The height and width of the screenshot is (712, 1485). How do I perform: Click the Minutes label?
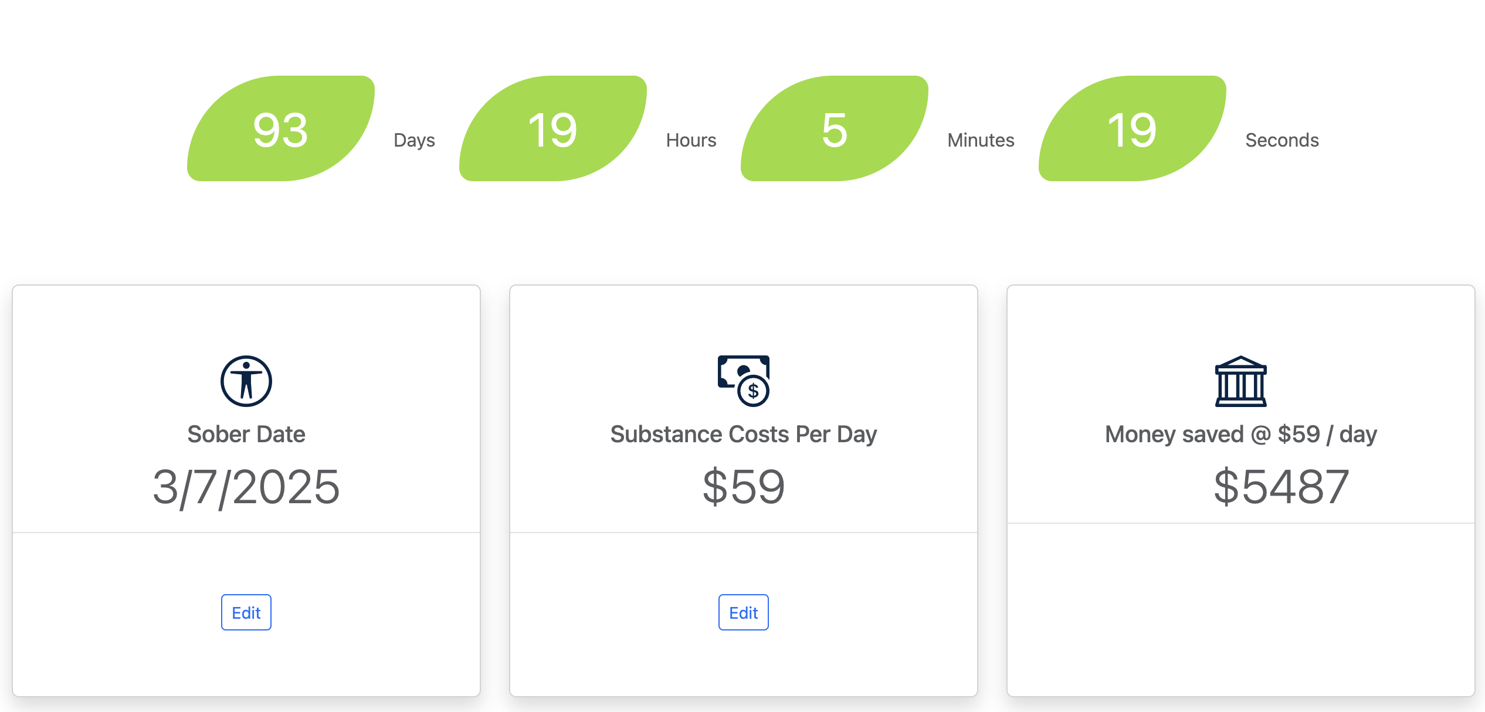[981, 140]
